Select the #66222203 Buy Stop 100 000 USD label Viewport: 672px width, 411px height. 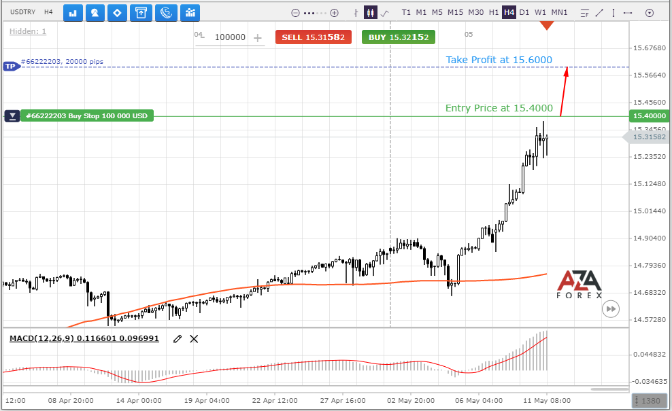87,115
